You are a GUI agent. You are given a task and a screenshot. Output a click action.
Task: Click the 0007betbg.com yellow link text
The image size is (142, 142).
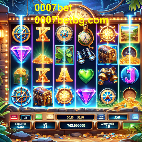coord(71,20)
